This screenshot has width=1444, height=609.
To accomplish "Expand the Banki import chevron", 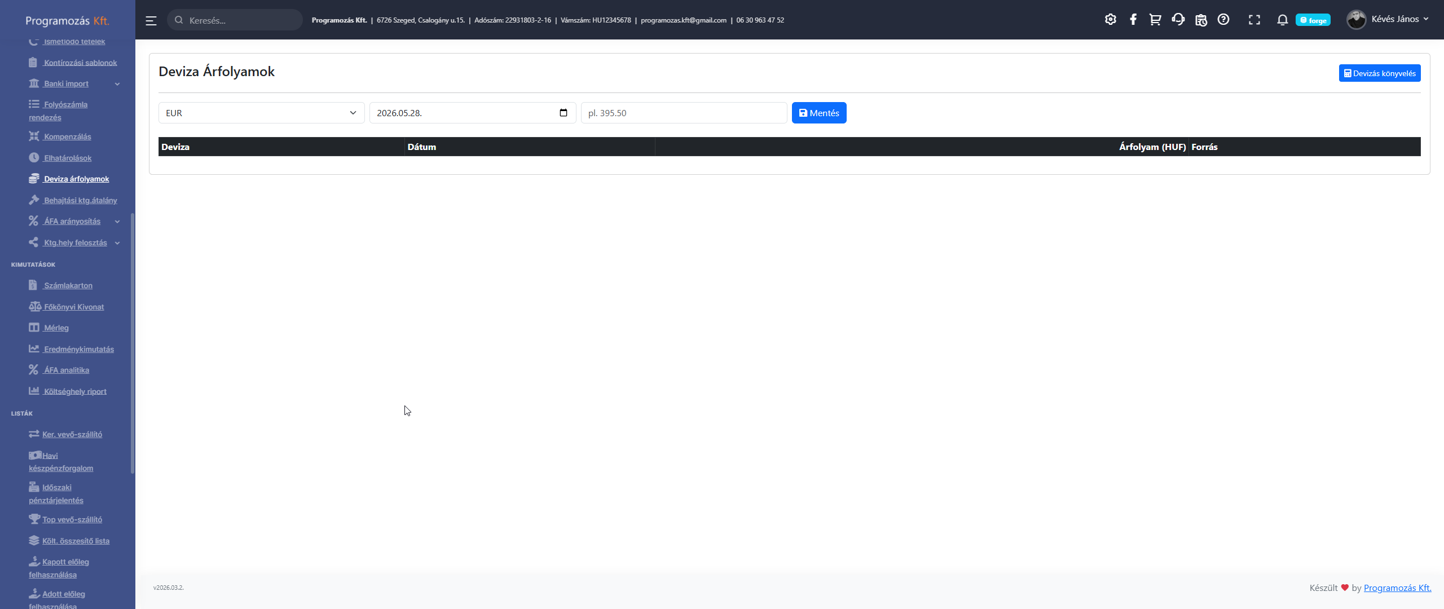I will 117,84.
